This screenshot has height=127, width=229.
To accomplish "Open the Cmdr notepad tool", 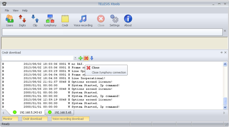I will [x=65, y=21].
